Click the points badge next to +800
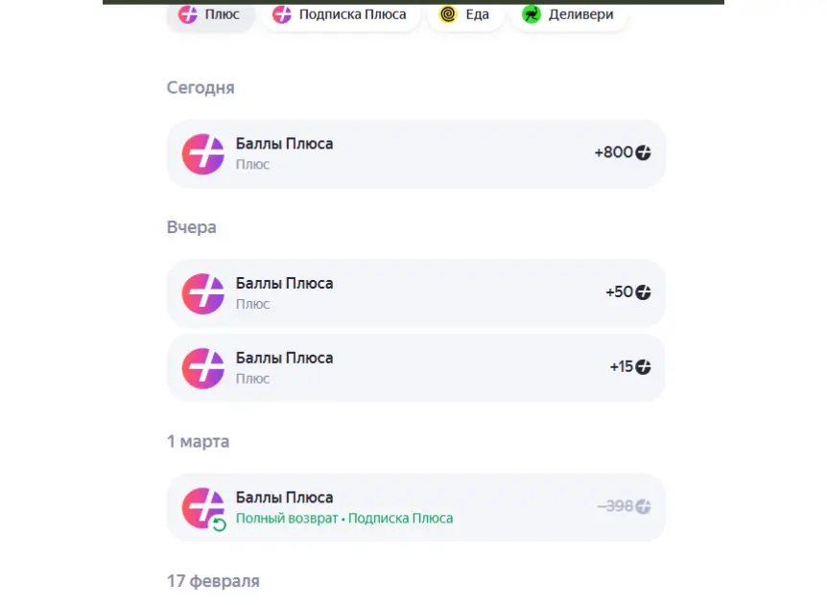This screenshot has width=827, height=605. click(x=643, y=152)
